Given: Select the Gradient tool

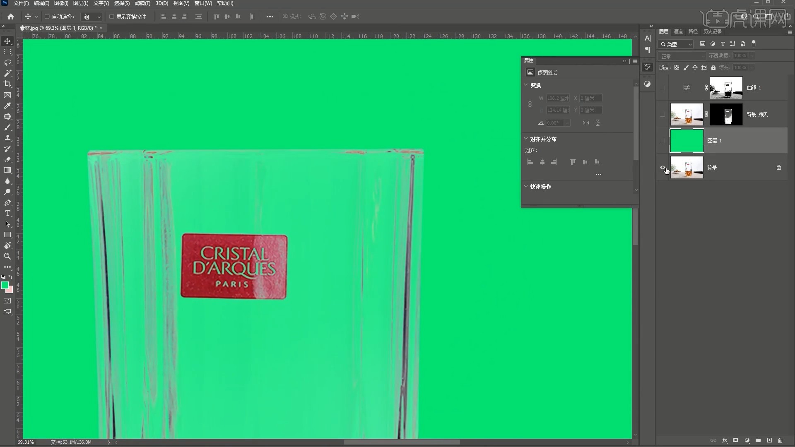Looking at the screenshot, I should point(7,170).
